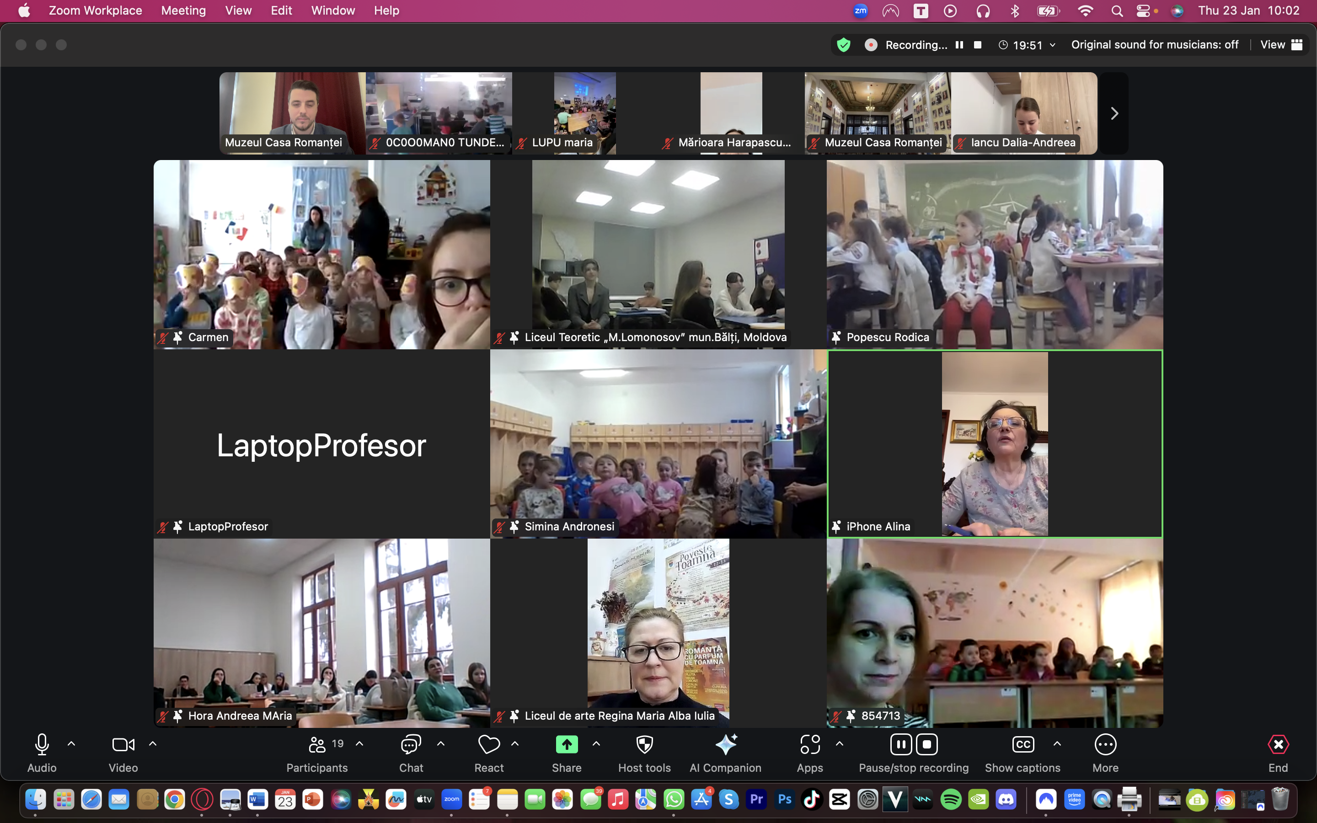Image resolution: width=1317 pixels, height=823 pixels.
Task: Expand the Share options arrow
Action: (x=596, y=743)
